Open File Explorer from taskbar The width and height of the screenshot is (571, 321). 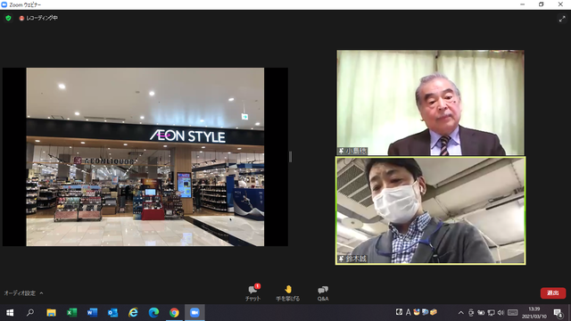coord(51,313)
